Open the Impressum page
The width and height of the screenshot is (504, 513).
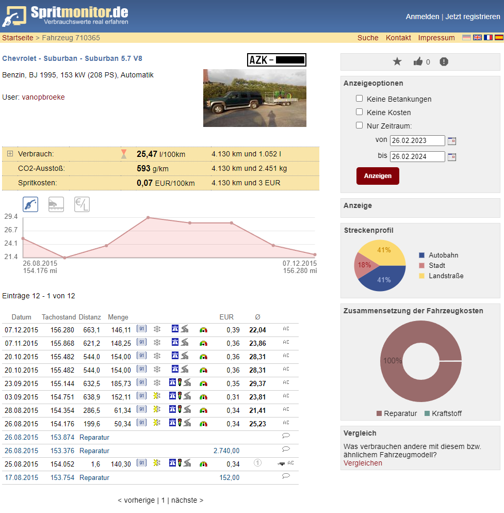[x=436, y=38]
